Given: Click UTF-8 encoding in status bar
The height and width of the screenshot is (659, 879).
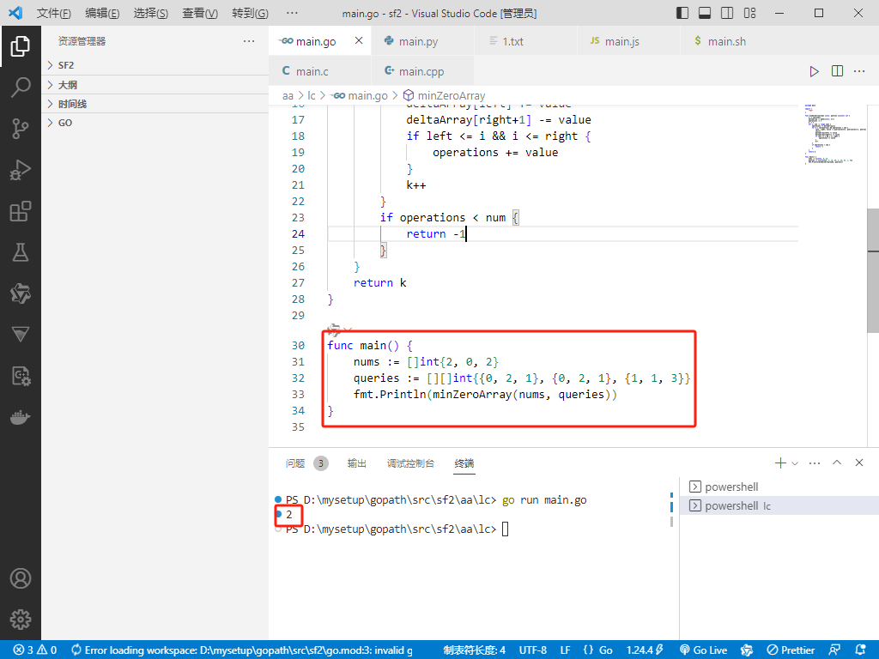Looking at the screenshot, I should coord(532,650).
